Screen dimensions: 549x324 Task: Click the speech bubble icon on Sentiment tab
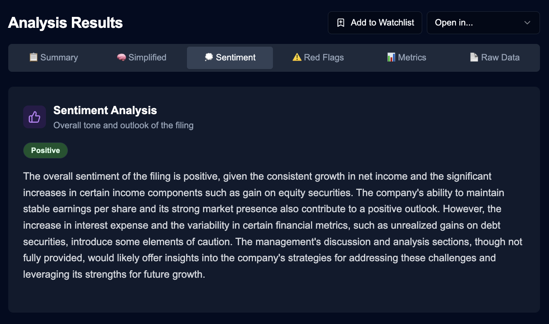tap(210, 57)
